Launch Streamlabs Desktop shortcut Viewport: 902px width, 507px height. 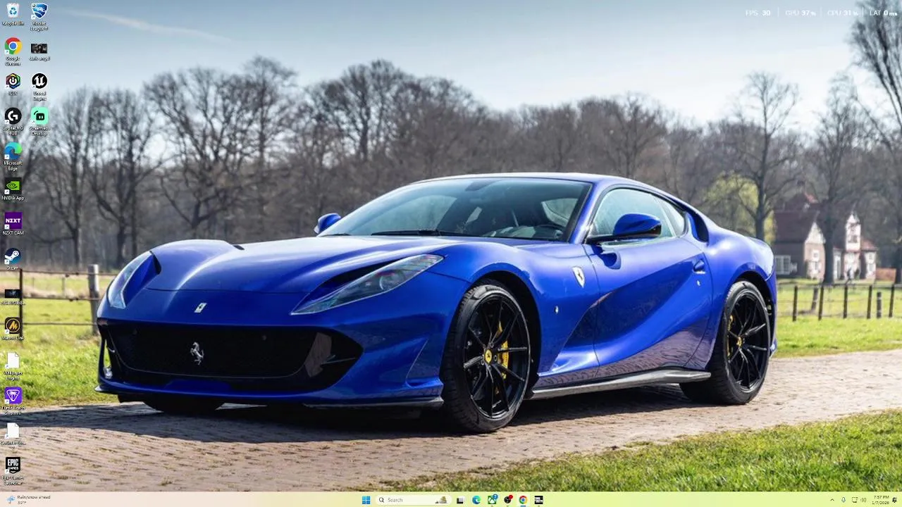click(39, 120)
